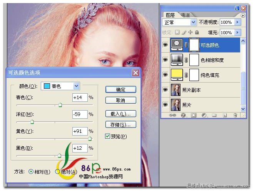Hide the 可选颜色 layer eye icon
The image size is (254, 192).
(165, 45)
